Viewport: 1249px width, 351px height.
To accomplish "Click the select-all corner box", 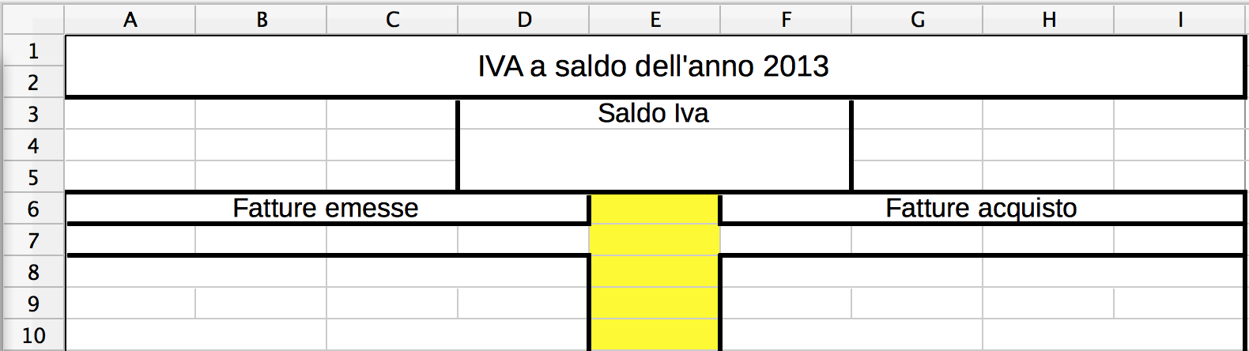I will (33, 20).
